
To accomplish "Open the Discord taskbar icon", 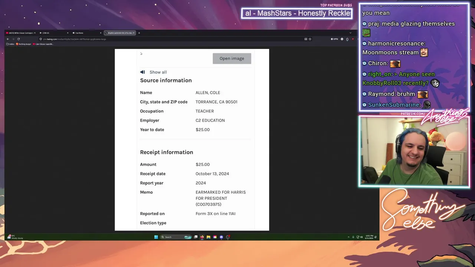I will coord(222,237).
